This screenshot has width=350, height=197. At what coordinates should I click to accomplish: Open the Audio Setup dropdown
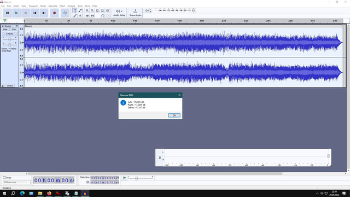tap(119, 13)
